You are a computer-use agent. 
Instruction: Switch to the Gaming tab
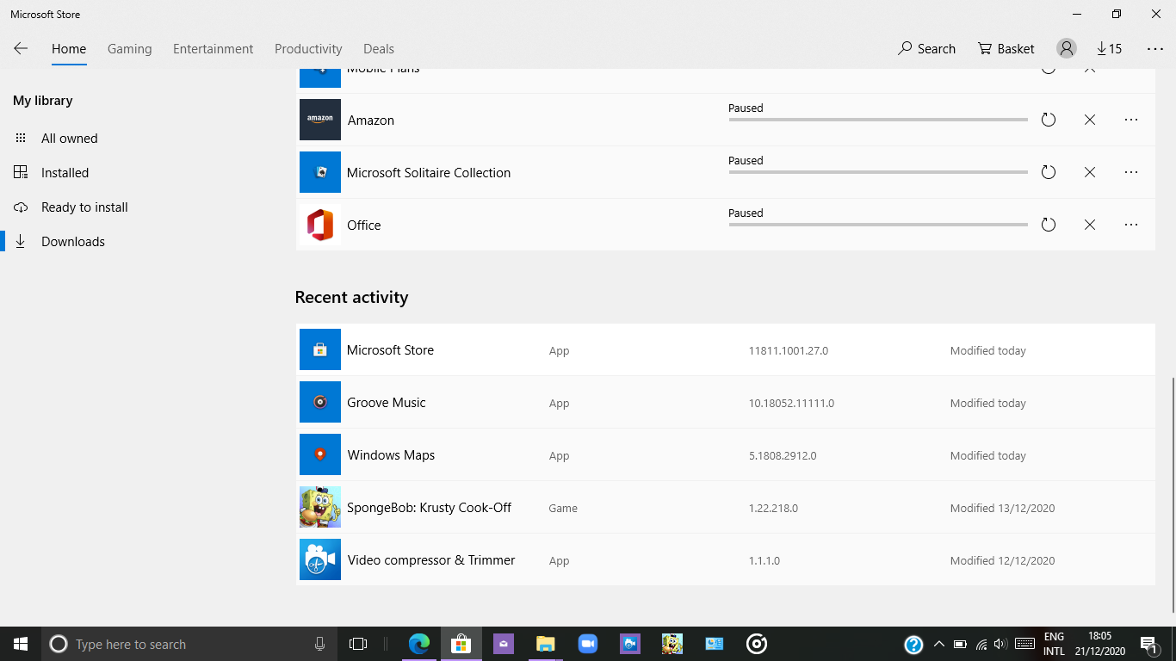(x=130, y=49)
